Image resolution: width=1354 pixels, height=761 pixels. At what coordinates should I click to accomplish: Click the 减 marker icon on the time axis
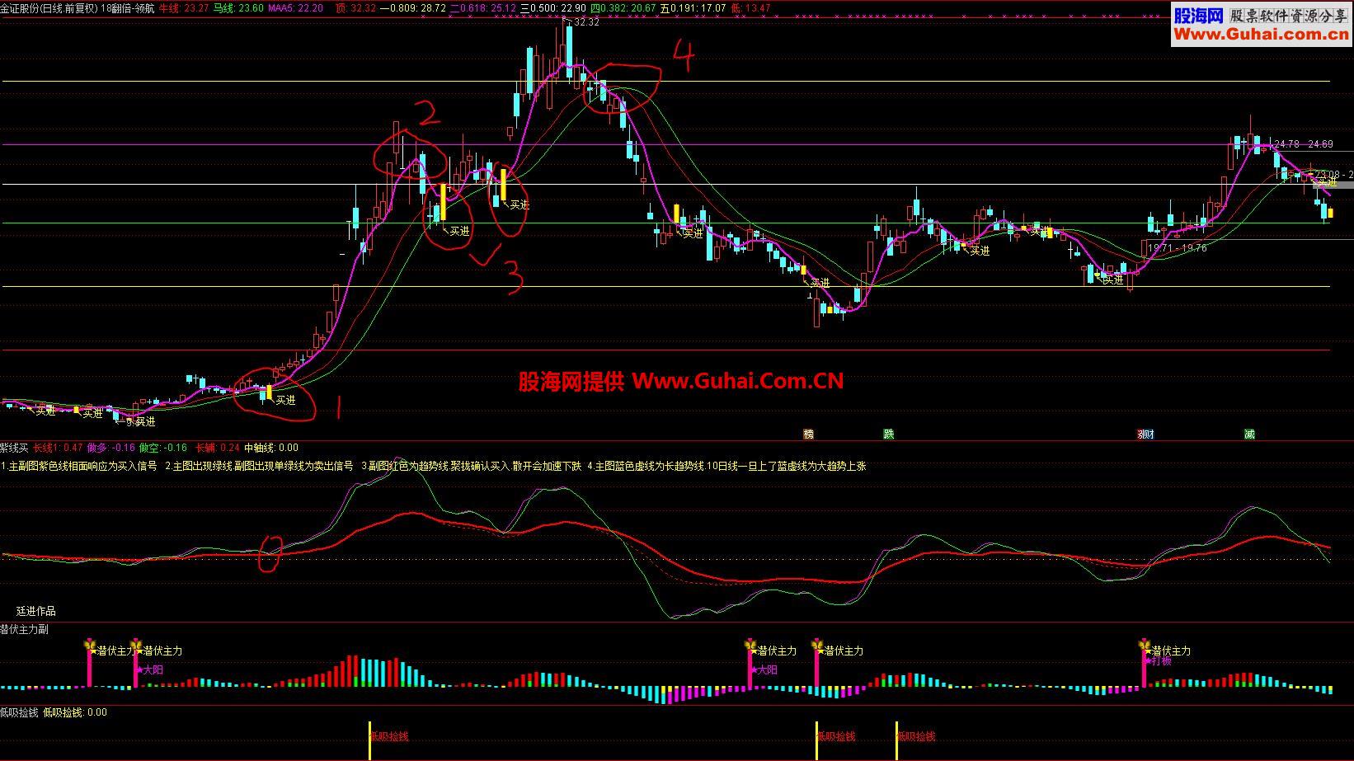[x=1249, y=434]
